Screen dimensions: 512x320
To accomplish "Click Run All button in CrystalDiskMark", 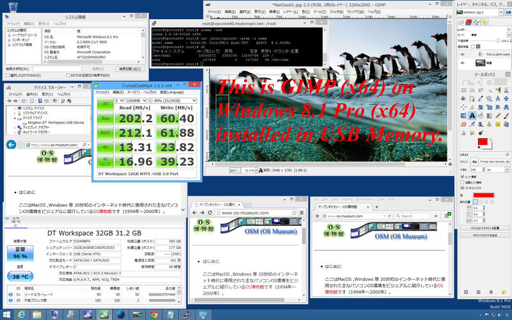I will click(x=105, y=104).
